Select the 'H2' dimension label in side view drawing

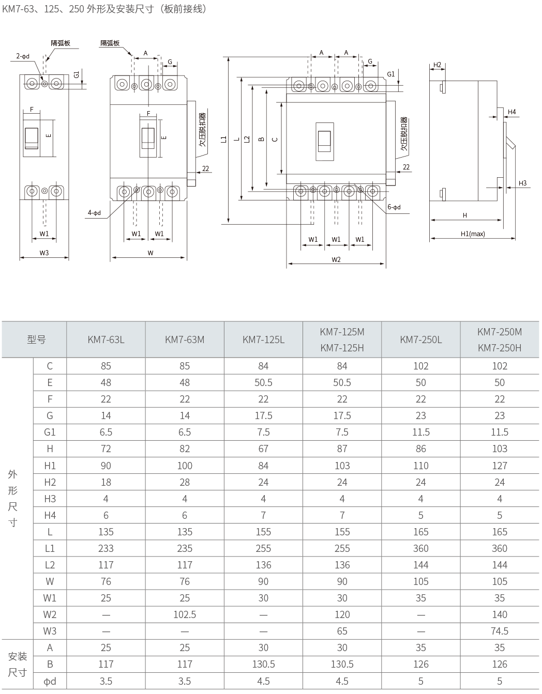(438, 65)
